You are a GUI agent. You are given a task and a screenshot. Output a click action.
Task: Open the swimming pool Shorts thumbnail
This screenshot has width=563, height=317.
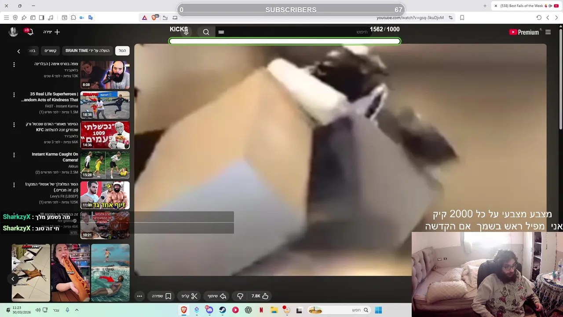pos(110,273)
